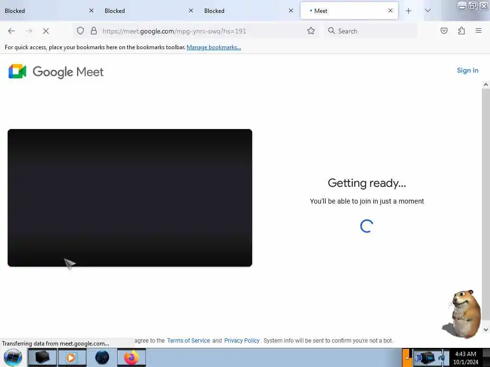Click the dark camera preview area
490x367 pixels.
[130, 197]
